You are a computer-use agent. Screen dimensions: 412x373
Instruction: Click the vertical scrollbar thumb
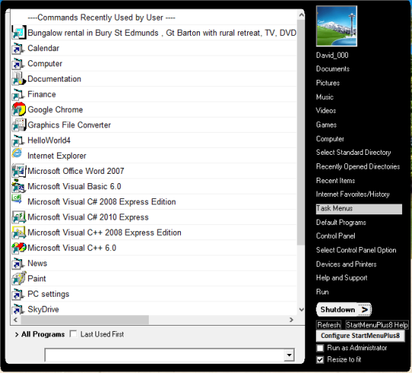pos(301,132)
